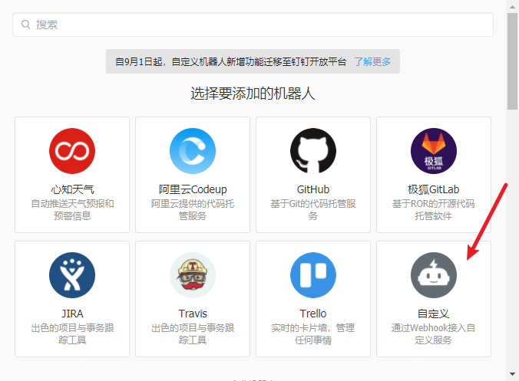Click description 实时的卡片墙，管理任何事情
Screen dimensions: 519x381
313,333
